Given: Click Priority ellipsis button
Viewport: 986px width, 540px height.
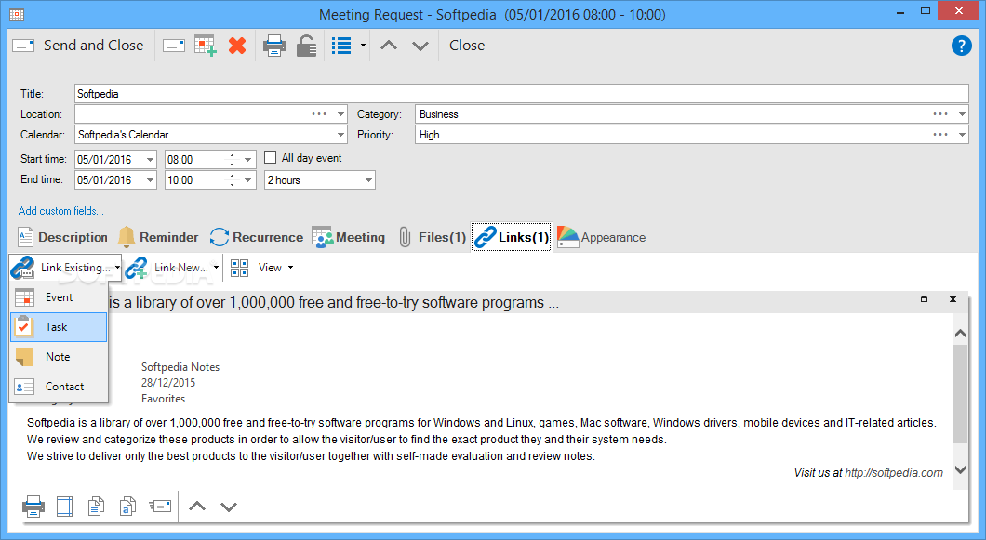Looking at the screenshot, I should [940, 135].
